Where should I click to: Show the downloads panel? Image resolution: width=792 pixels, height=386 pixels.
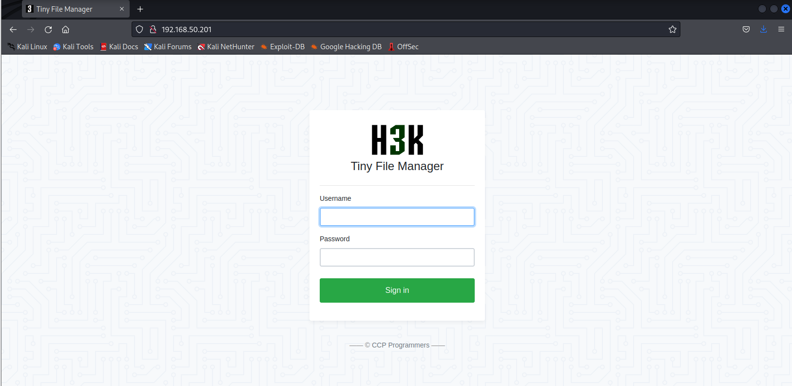tap(763, 30)
